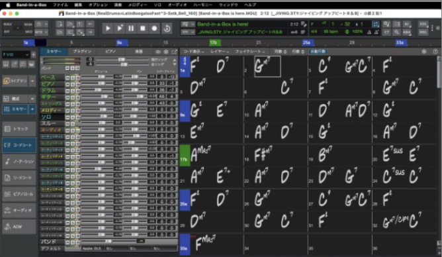The image size is (442, 257).
Task: Click the new file icon in the file toolbar
Action: coord(60,25)
